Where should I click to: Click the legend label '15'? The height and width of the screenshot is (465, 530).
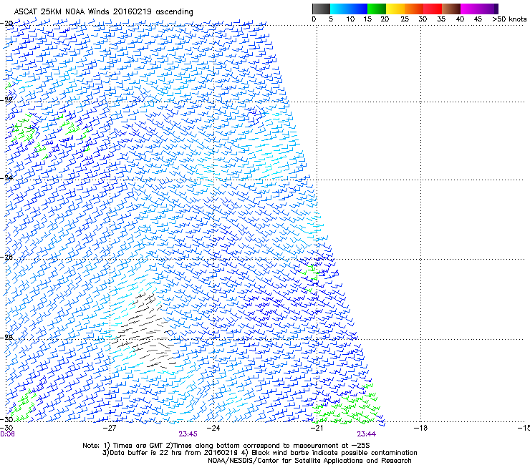point(367,19)
